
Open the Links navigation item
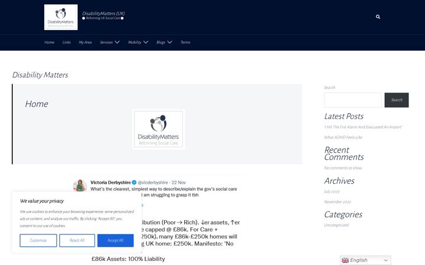pyautogui.click(x=66, y=42)
